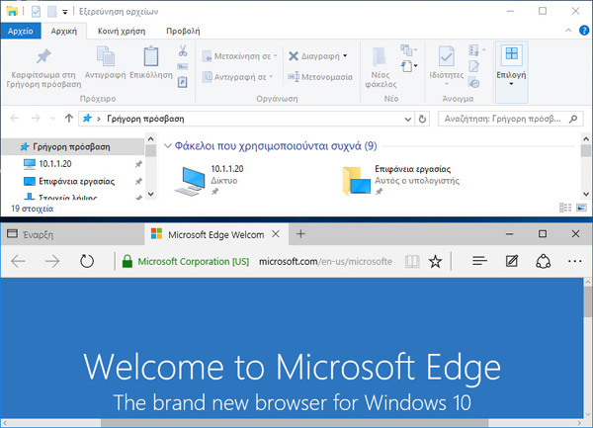Click the Copy (Αντιγραφή) ribbon icon

point(106,56)
